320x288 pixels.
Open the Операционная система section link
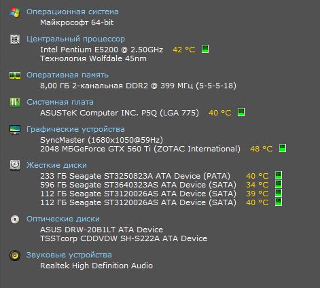[73, 12]
